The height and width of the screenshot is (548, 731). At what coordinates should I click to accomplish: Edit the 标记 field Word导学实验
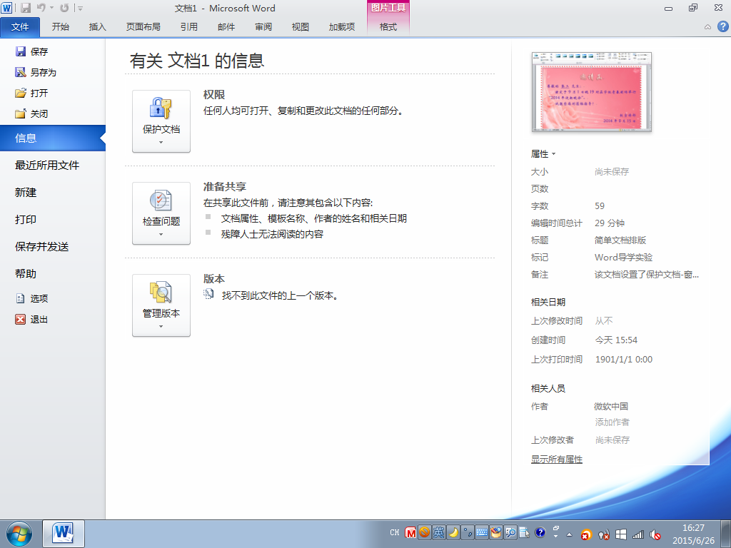click(623, 257)
